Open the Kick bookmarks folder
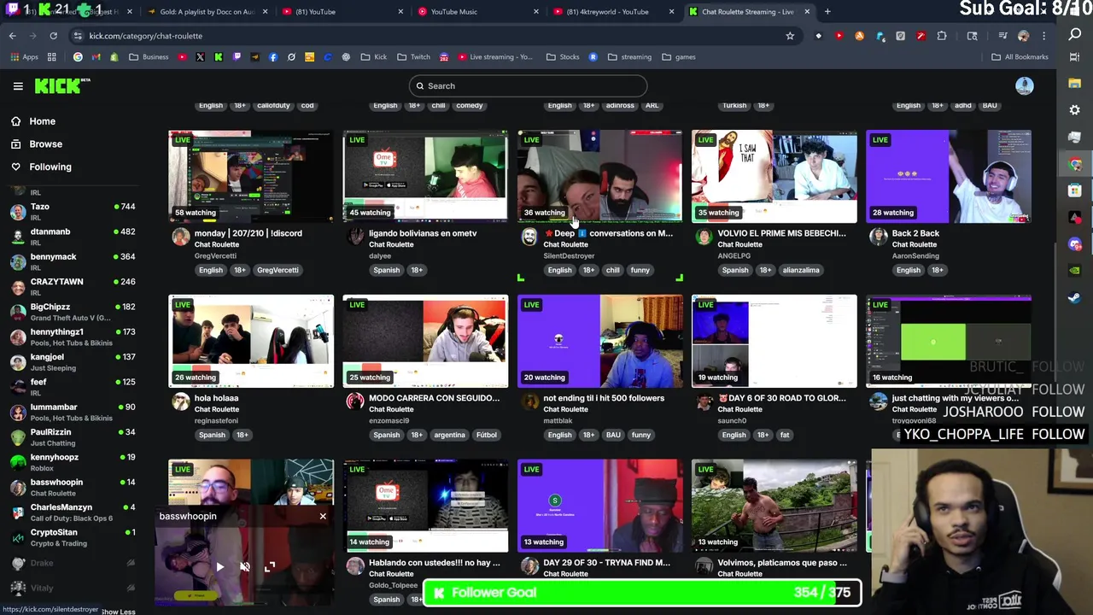This screenshot has height=615, width=1093. click(374, 57)
